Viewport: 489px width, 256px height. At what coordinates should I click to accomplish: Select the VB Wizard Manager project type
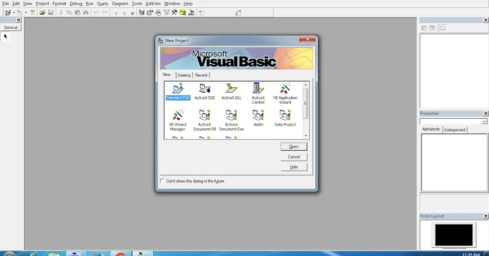pos(178,120)
